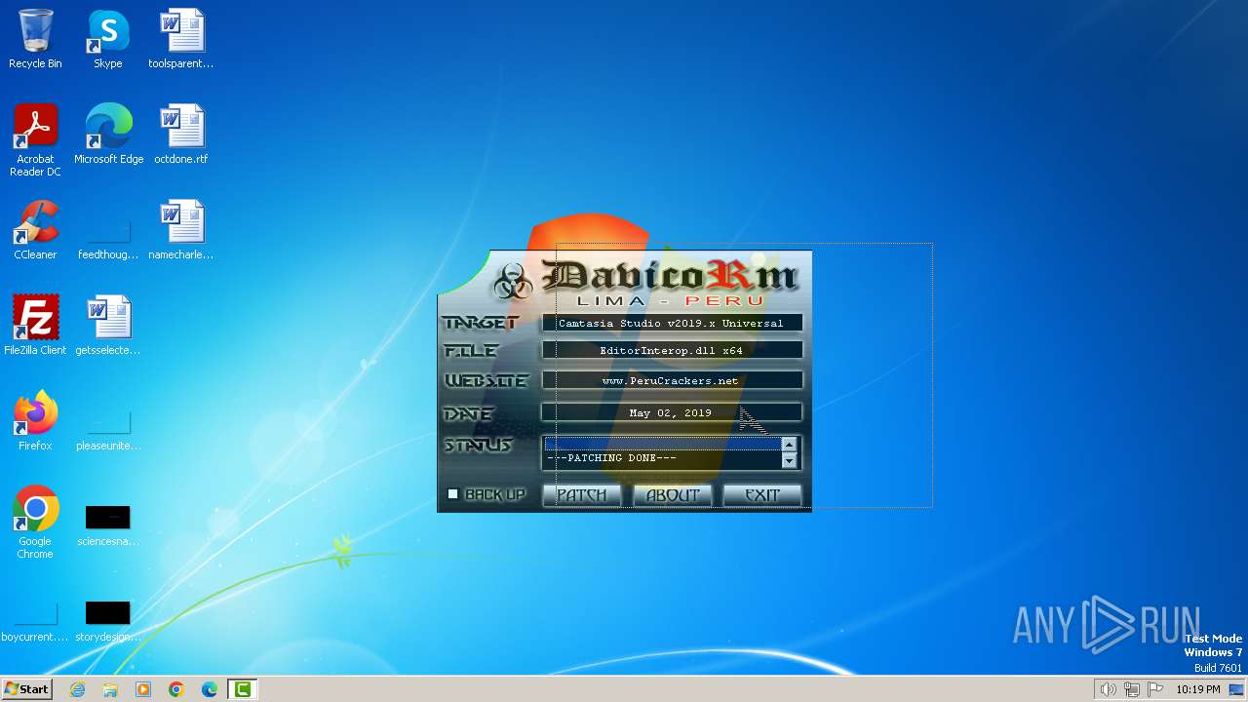This screenshot has width=1248, height=702.
Task: Click status log scroll down arrow
Action: (789, 461)
